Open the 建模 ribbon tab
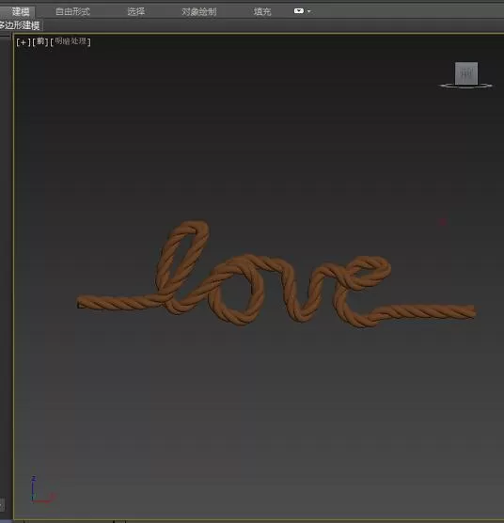This screenshot has height=523, width=504. point(20,11)
